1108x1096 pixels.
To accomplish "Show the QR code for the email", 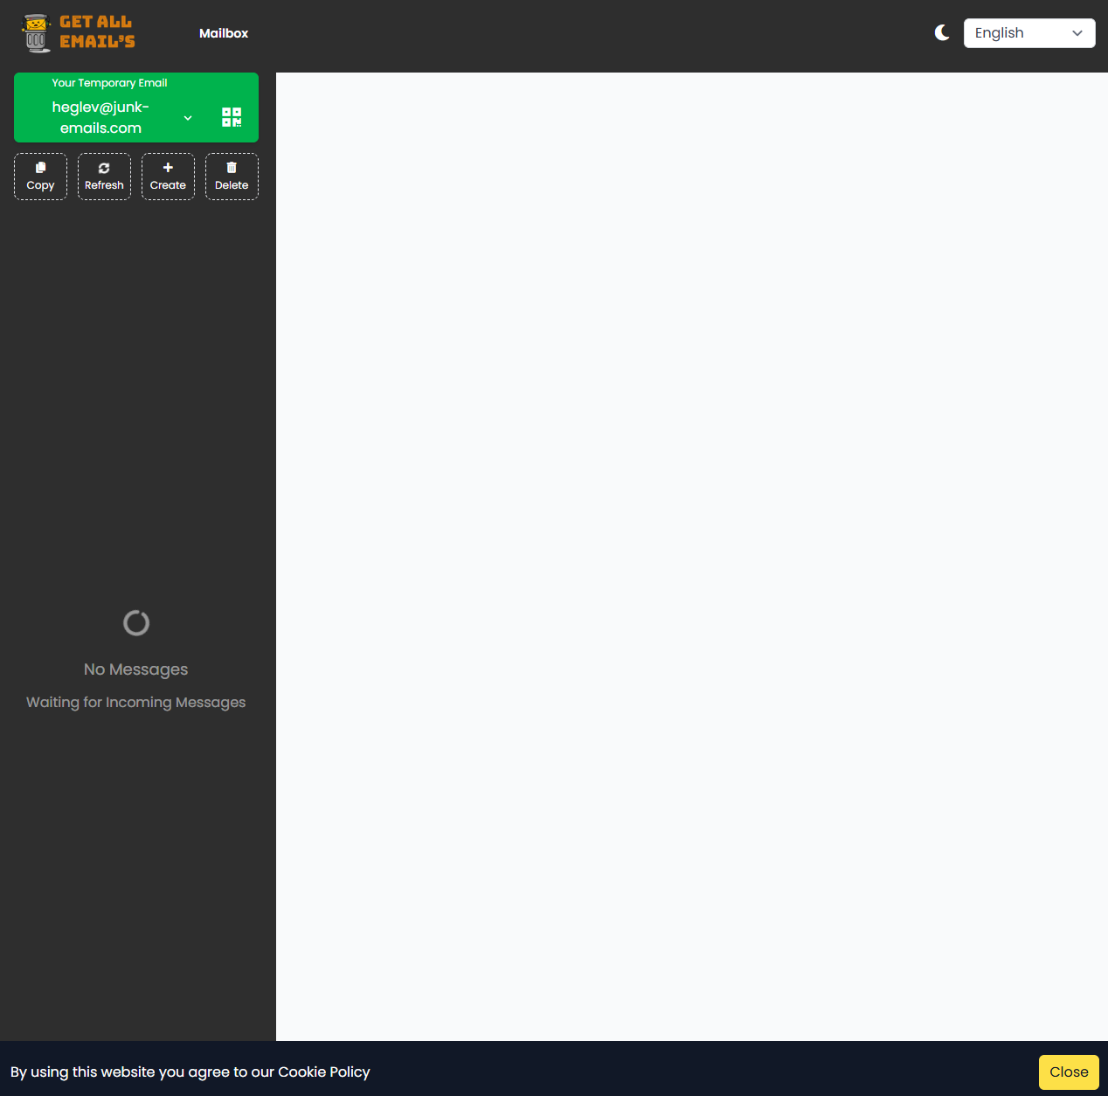I will [232, 117].
